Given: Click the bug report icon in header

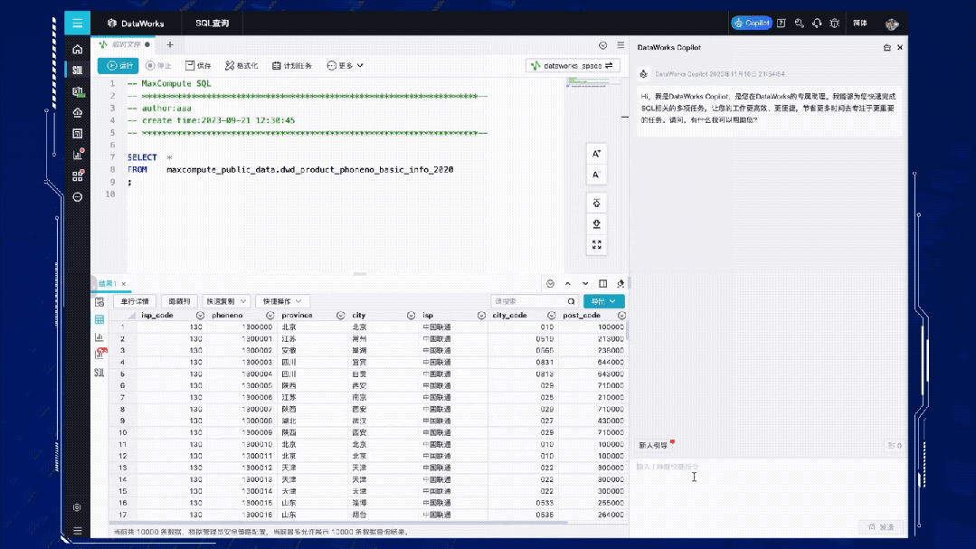Looking at the screenshot, I should click(x=835, y=23).
